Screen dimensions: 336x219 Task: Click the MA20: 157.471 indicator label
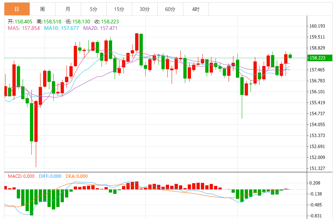100,28
